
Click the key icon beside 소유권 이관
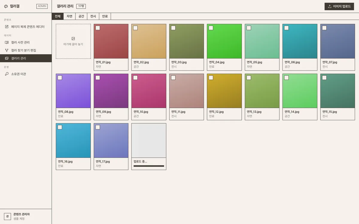[x=7, y=74]
